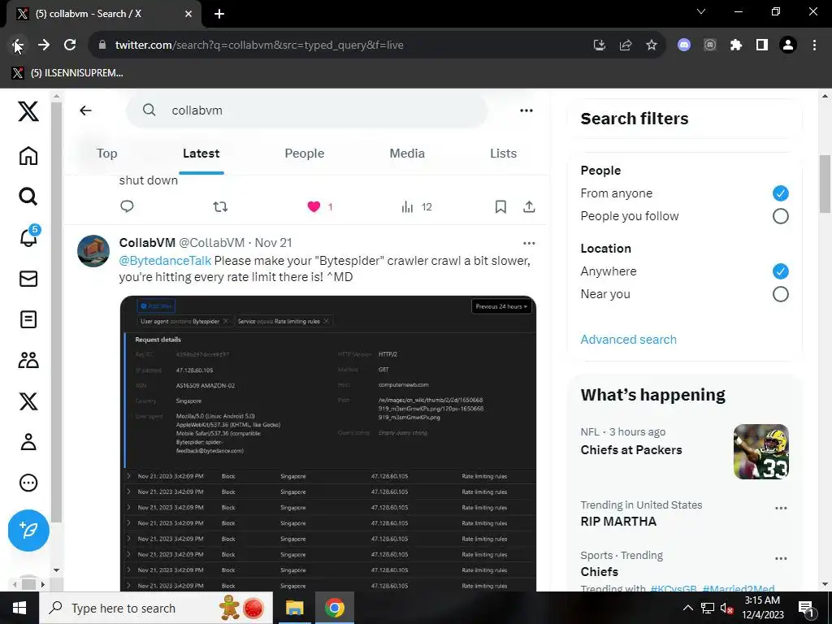This screenshot has height=624, width=832.
Task: Click the collabvm search input field
Action: coord(306,110)
